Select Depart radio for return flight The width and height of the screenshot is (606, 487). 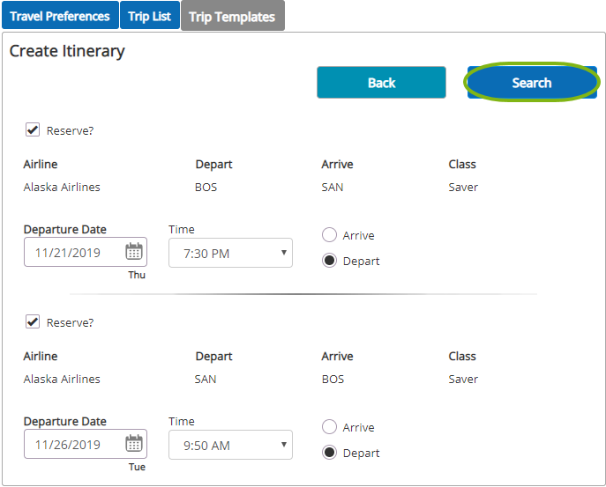coord(329,453)
